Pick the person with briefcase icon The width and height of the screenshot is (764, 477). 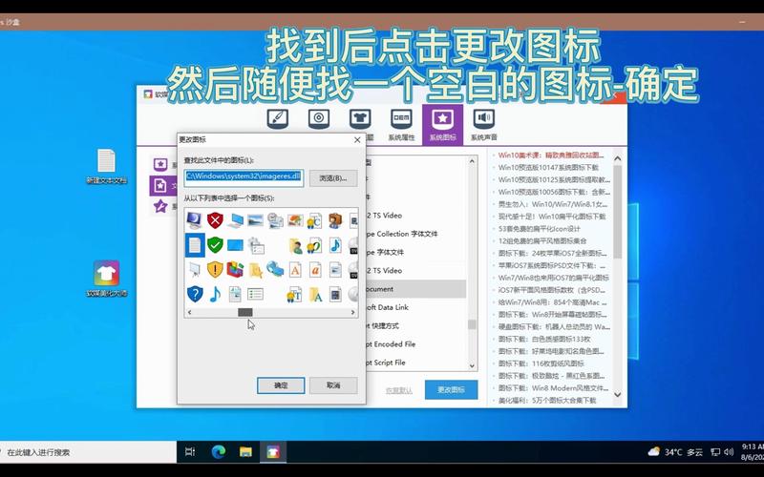pyautogui.click(x=335, y=220)
